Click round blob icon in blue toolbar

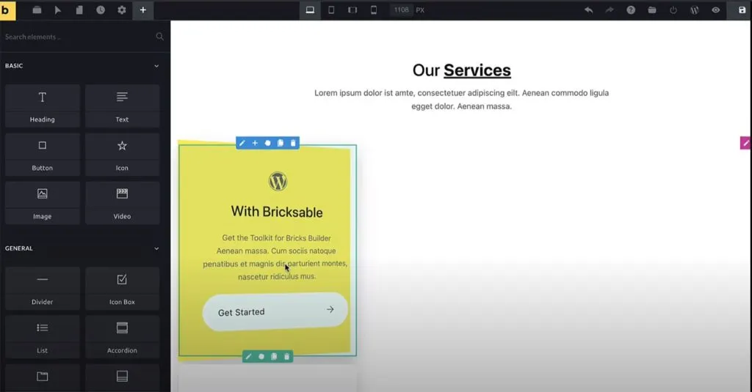click(267, 143)
